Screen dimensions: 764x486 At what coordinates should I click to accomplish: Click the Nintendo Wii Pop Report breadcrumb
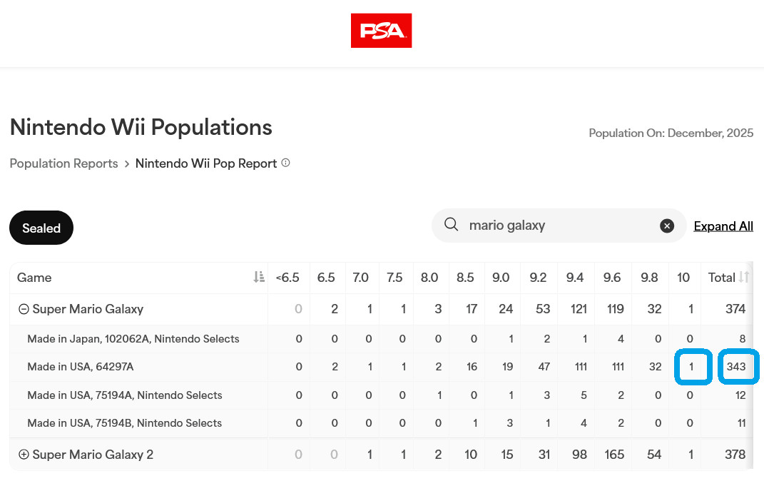(206, 163)
